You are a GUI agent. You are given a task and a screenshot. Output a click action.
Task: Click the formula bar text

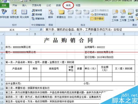pos(84,30)
